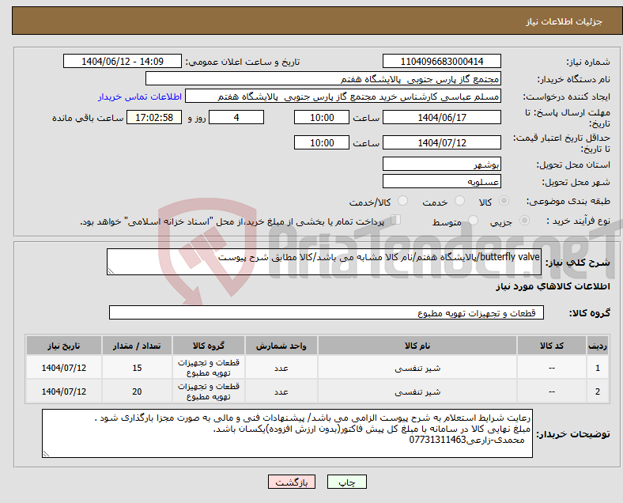Click the response deadline time field 10:00

point(322,118)
